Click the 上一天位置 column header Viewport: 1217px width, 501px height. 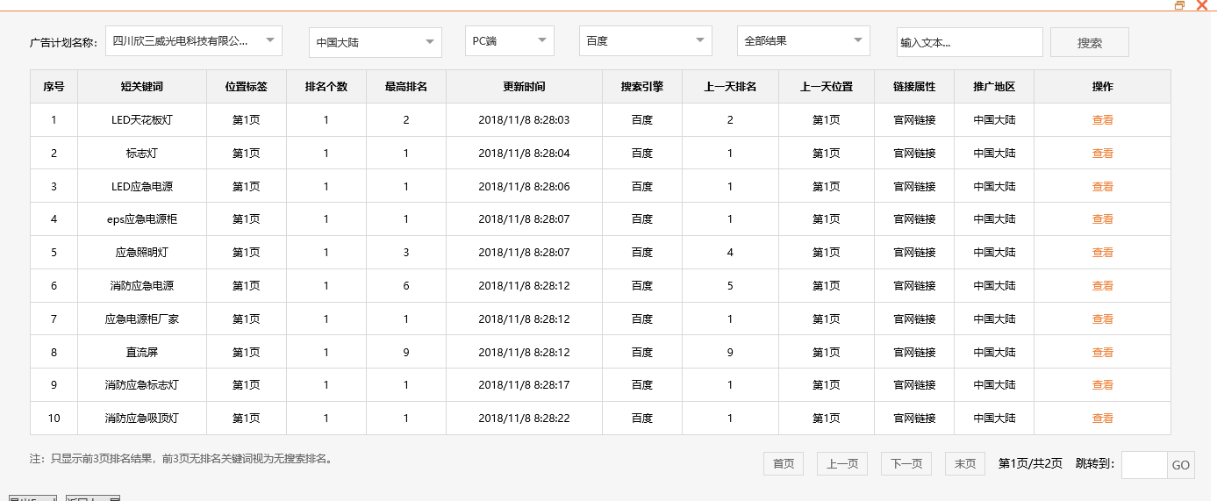[827, 87]
